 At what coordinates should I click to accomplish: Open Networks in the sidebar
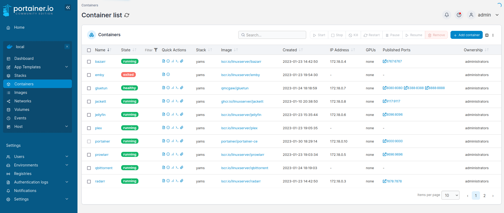pyautogui.click(x=38, y=101)
